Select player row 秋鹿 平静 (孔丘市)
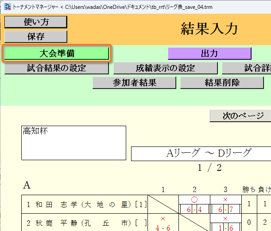The width and height of the screenshot is (271, 231). point(85,223)
